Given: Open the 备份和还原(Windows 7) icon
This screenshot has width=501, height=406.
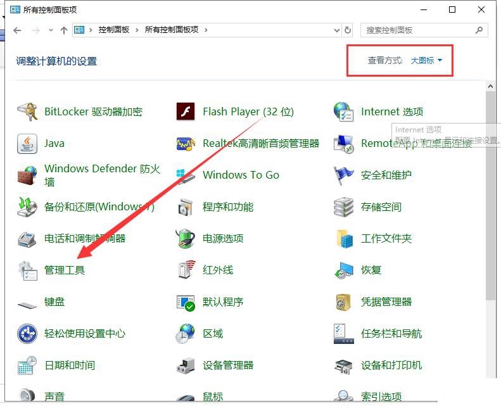Looking at the screenshot, I should point(27,207).
